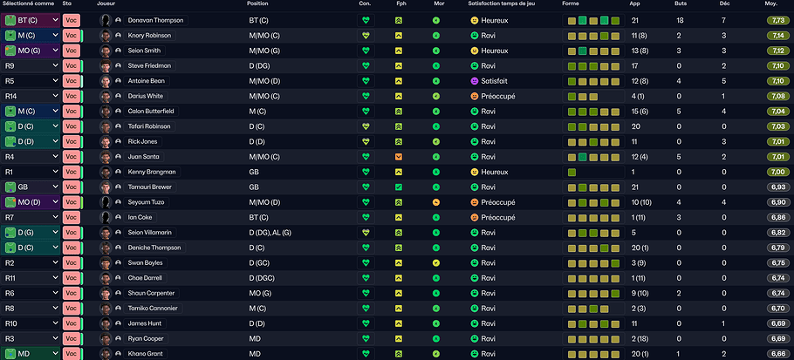Click Swan Bayles' yellow morale icon
Image resolution: width=794 pixels, height=360 pixels.
[436, 263]
